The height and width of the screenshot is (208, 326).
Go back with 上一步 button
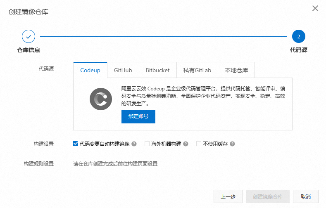[x=228, y=196]
